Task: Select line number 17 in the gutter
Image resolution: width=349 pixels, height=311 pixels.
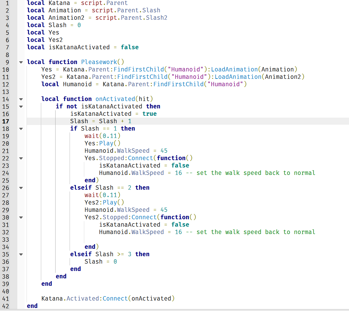Action: (x=6, y=121)
